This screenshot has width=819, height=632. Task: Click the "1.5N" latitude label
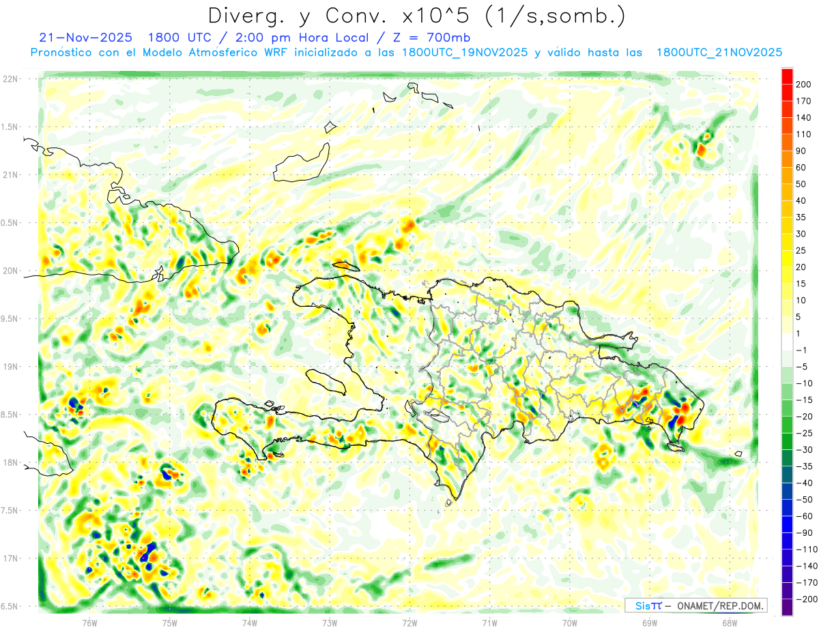coord(10,127)
